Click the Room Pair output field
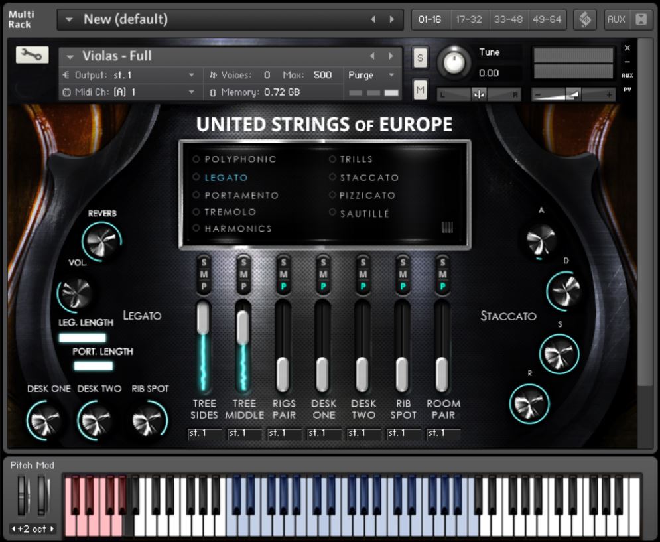 click(x=443, y=433)
